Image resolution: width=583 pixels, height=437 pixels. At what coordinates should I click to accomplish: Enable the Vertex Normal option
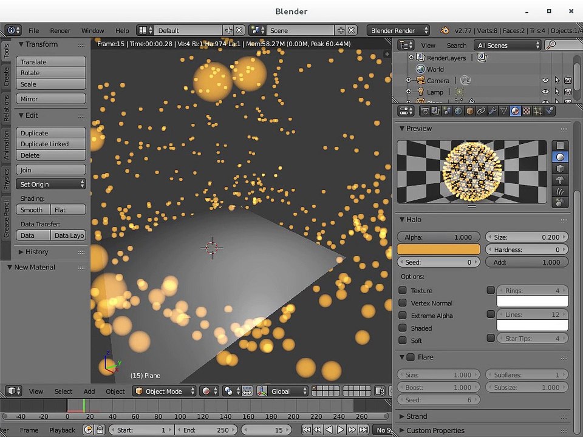click(x=402, y=303)
